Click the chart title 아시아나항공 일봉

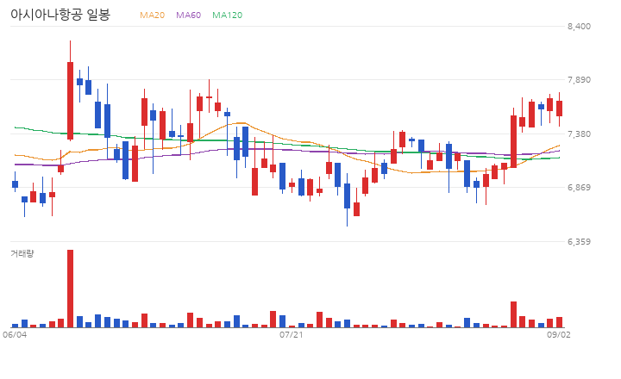60,15
